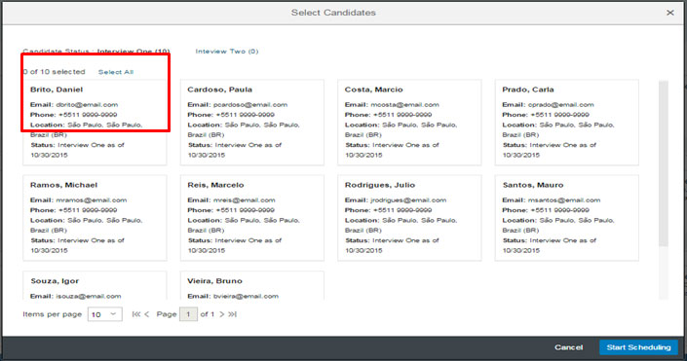The width and height of the screenshot is (687, 361).
Task: Click the vertical scrollbar of candidate list
Action: pyautogui.click(x=664, y=164)
